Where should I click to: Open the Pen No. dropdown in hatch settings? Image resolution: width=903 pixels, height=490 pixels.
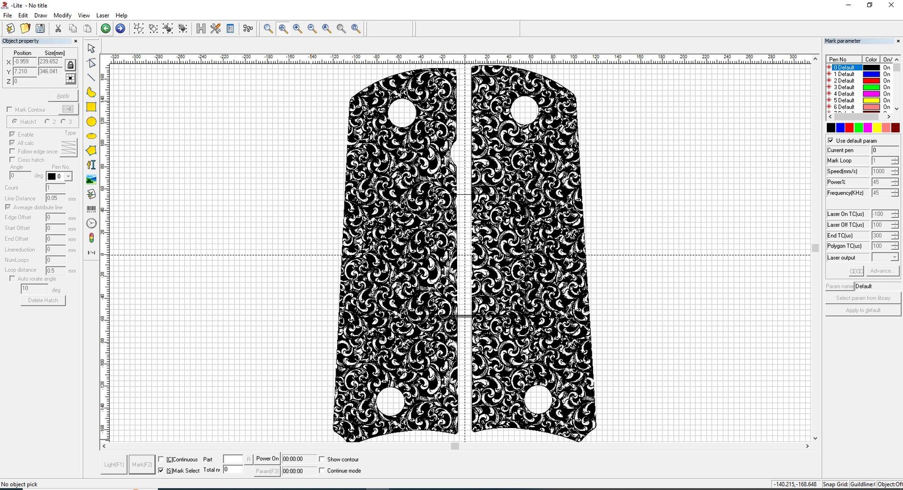68,177
